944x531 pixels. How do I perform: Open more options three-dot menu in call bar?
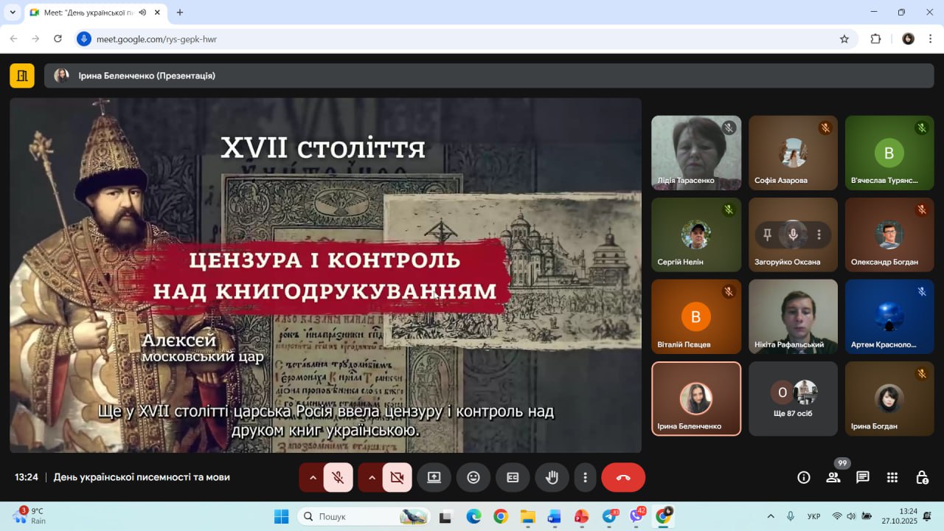pos(585,477)
